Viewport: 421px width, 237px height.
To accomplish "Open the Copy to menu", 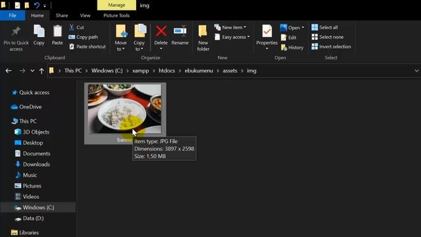I will coord(139,38).
